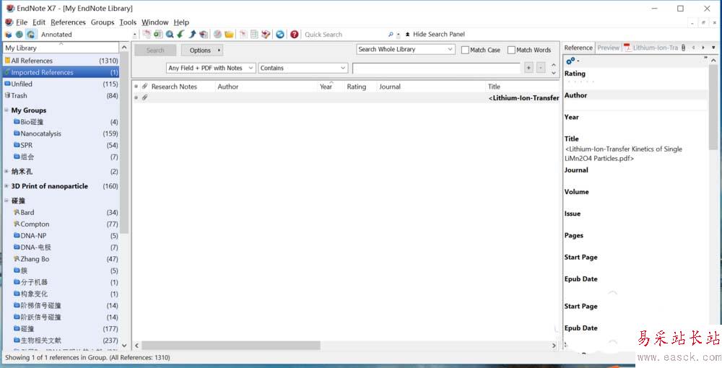Screen dimensions: 722x368
Task: Click the search term text field
Action: tap(436, 68)
